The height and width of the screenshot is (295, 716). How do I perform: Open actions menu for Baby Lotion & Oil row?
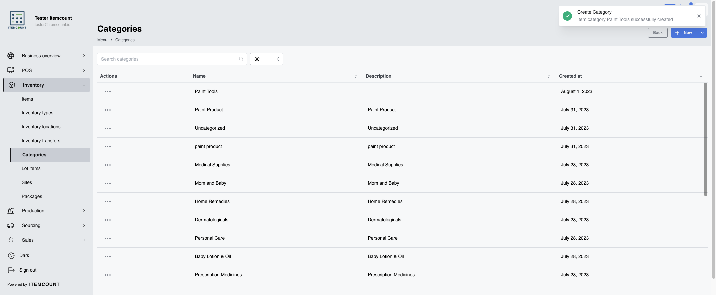(108, 257)
